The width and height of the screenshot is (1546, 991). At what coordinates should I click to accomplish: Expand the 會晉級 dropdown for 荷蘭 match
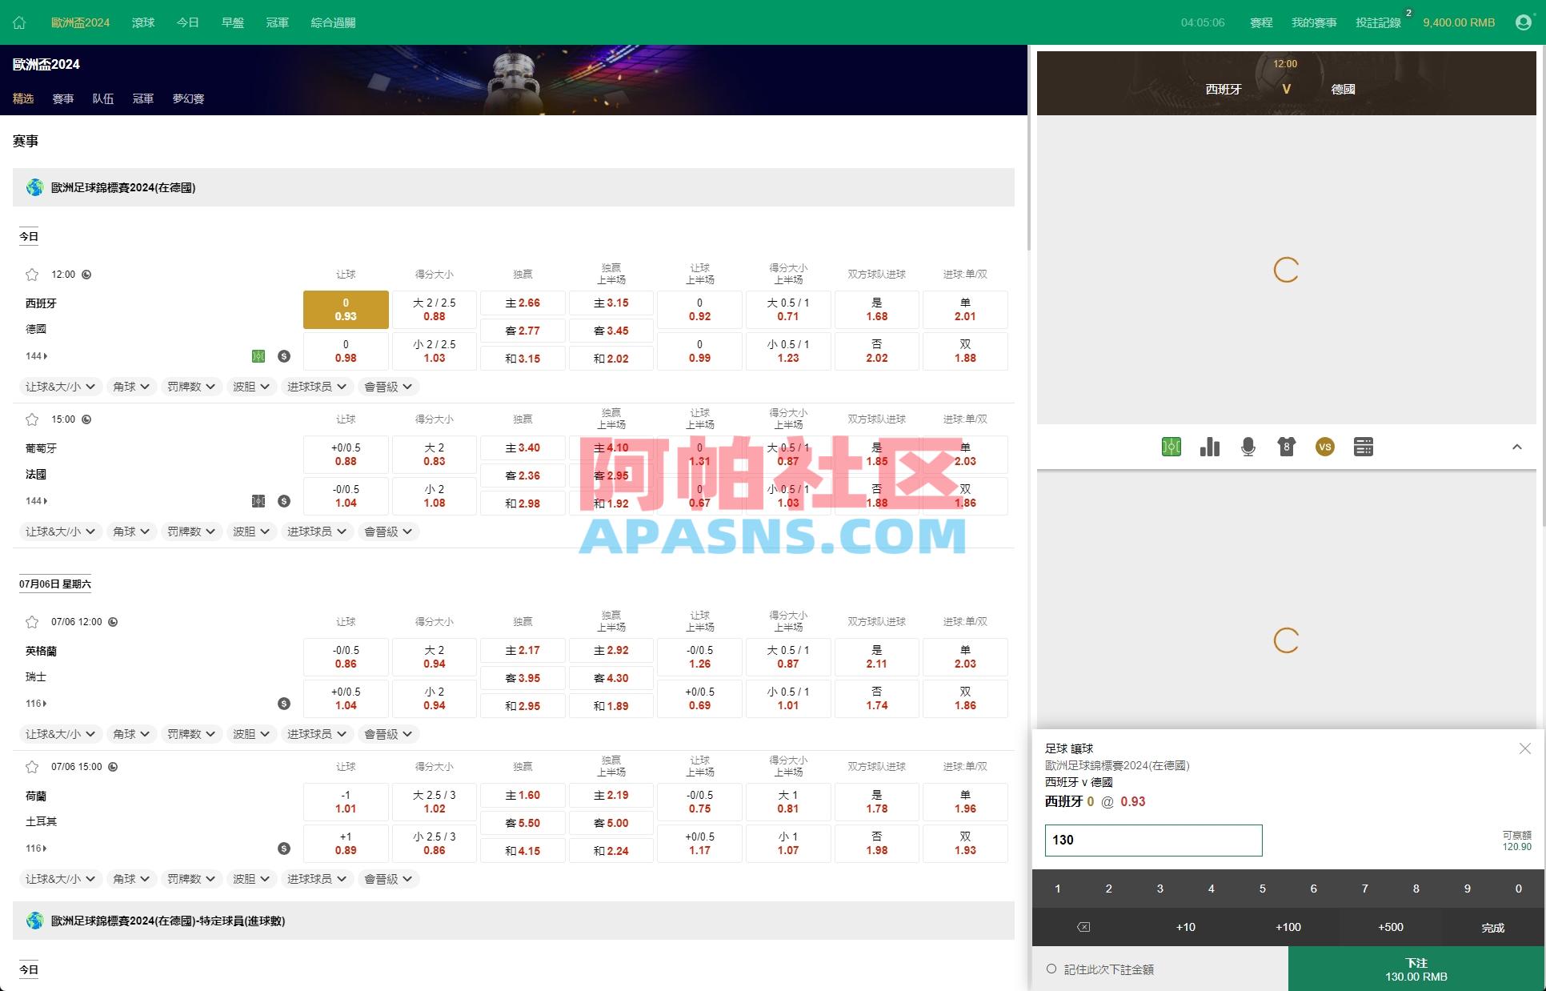(388, 878)
